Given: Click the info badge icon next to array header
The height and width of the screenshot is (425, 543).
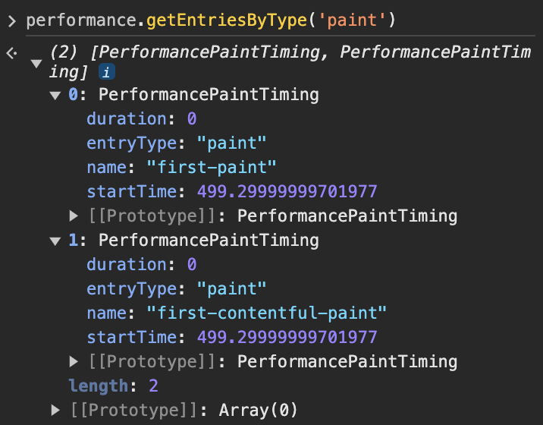Looking at the screenshot, I should (x=107, y=72).
